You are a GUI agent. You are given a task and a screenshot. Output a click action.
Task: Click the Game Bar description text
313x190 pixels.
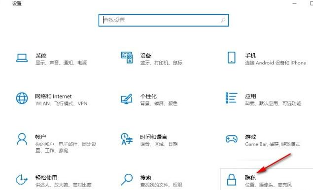pyautogui.click(x=273, y=144)
